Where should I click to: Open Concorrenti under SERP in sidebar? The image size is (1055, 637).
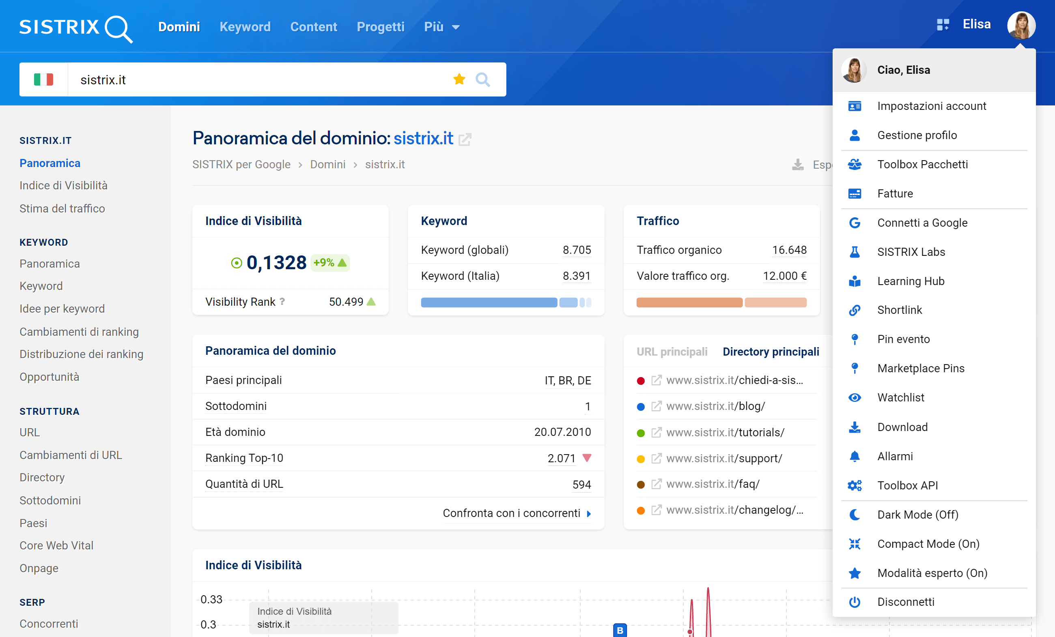click(49, 624)
